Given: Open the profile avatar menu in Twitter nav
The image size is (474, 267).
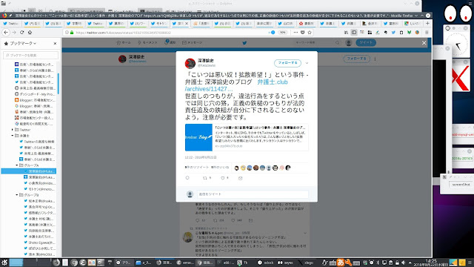Looking at the screenshot, I should [x=349, y=43].
